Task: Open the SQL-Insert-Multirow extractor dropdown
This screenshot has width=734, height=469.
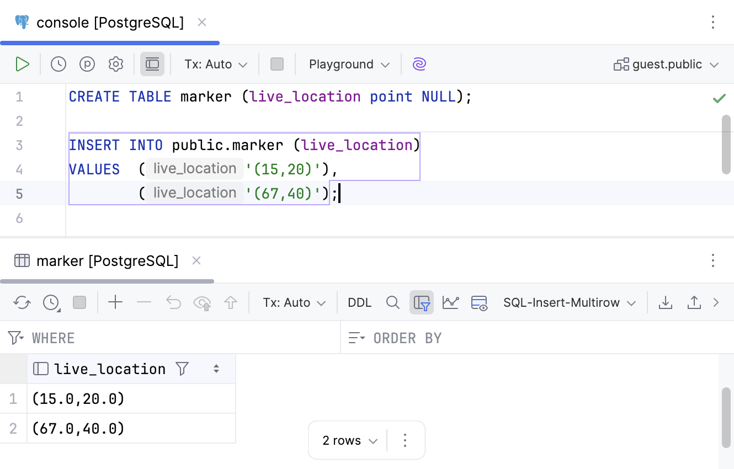Action: pos(570,302)
